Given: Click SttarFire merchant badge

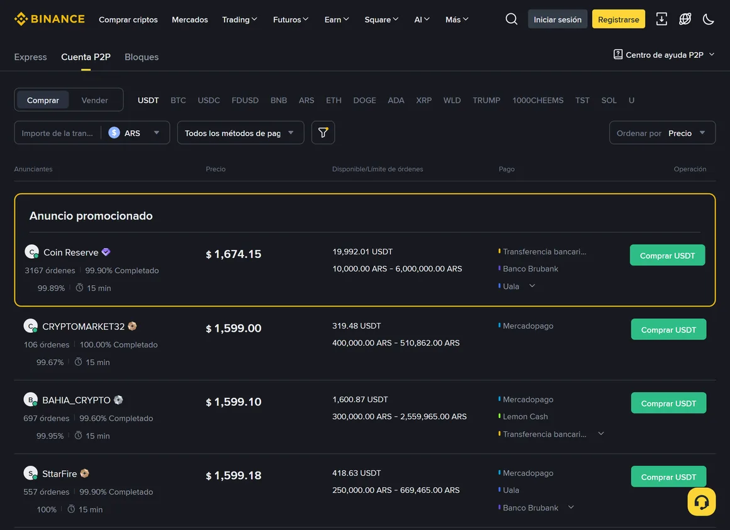Looking at the screenshot, I should pyautogui.click(x=84, y=473).
